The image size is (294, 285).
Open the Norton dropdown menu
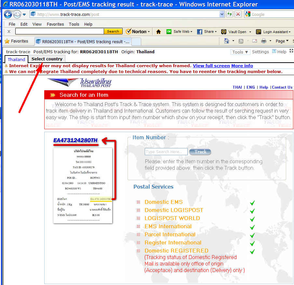(x=138, y=31)
